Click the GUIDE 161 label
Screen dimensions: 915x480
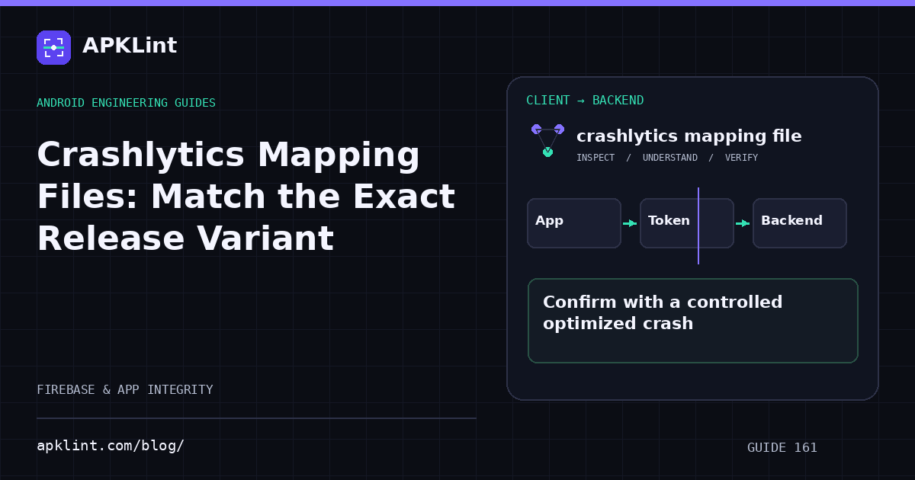782,448
